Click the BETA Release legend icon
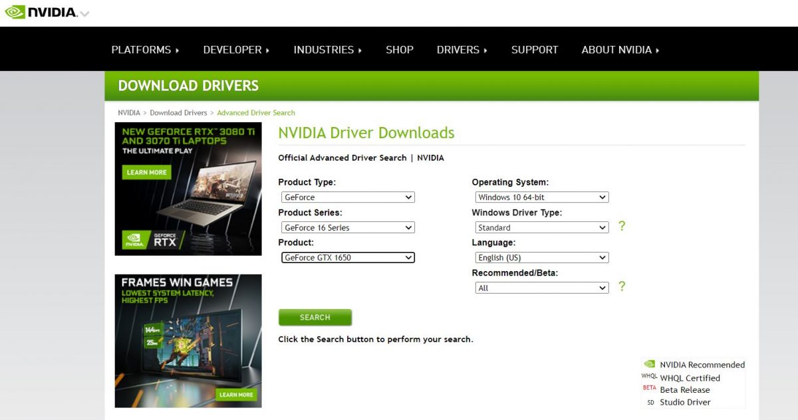 click(649, 388)
